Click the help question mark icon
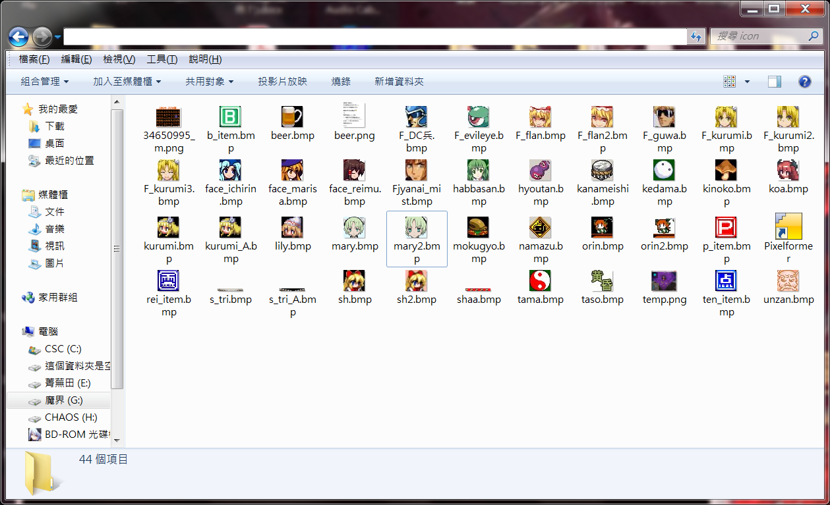Screen dimensions: 830x505 (x=804, y=82)
